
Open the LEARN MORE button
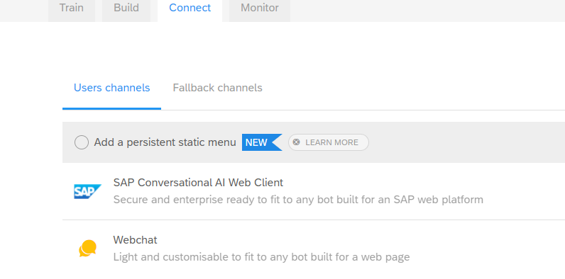pyautogui.click(x=328, y=142)
